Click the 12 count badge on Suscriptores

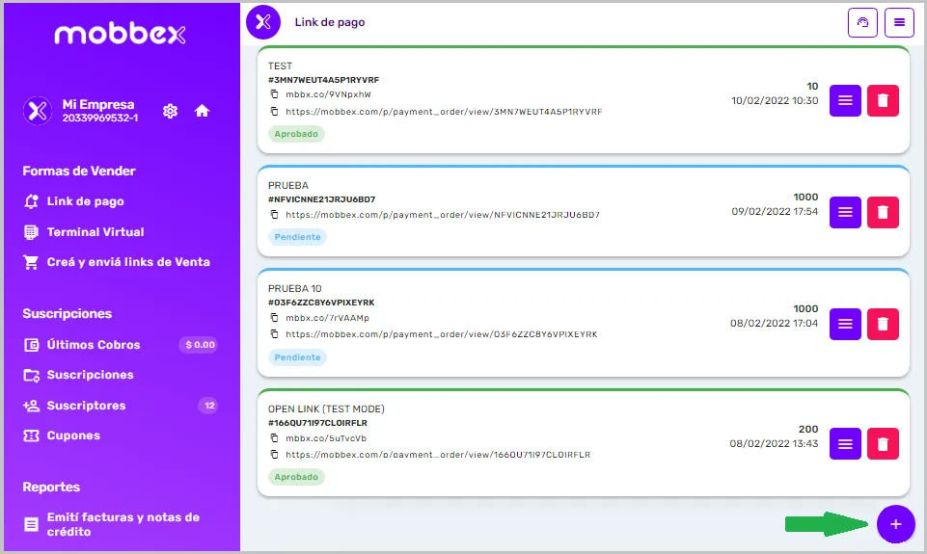point(209,406)
